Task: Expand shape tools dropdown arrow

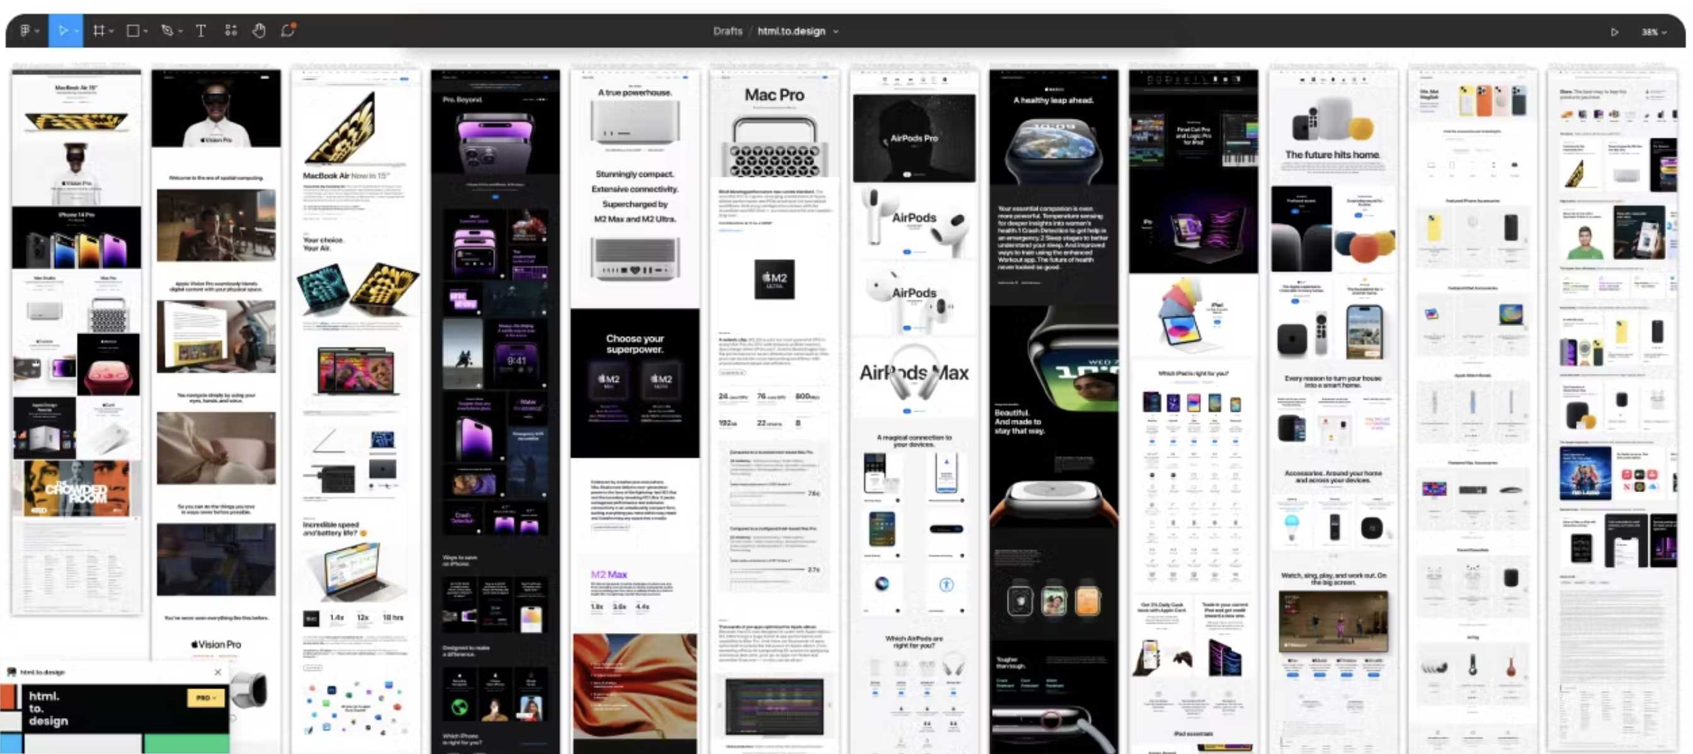Action: pos(146,31)
